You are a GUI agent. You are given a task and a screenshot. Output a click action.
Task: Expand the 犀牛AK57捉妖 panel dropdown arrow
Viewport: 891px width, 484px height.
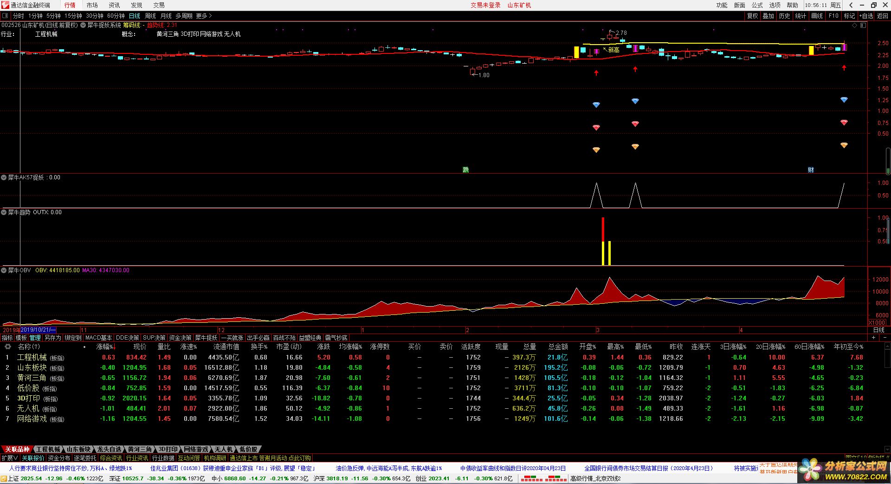4,177
